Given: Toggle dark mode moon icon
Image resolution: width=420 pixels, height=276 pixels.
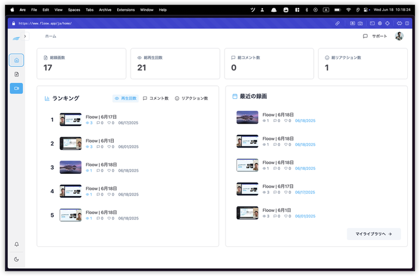Looking at the screenshot, I should pyautogui.click(x=16, y=259).
